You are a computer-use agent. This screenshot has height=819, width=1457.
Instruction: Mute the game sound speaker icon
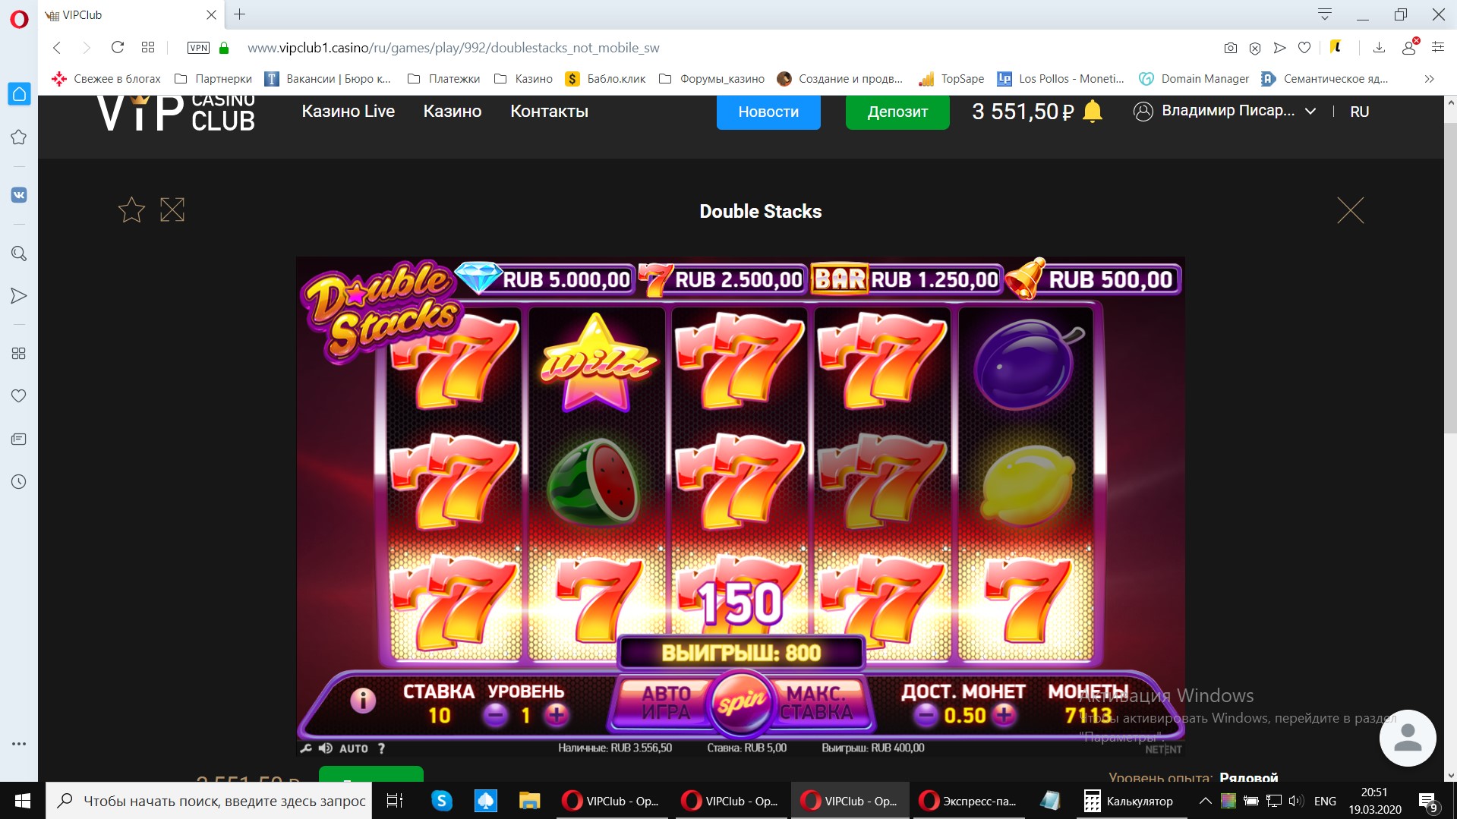click(326, 748)
